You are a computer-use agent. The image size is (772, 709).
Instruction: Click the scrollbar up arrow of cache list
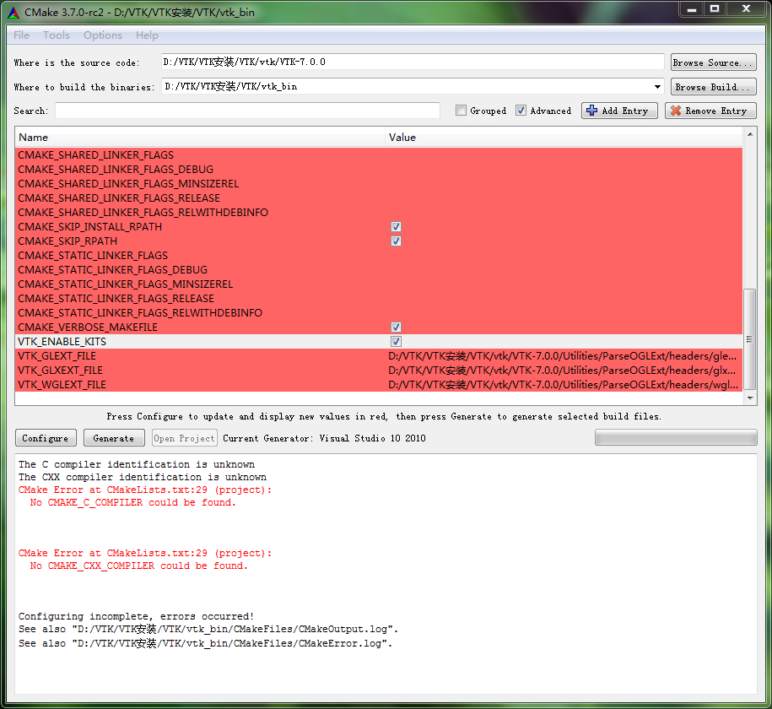tap(750, 134)
